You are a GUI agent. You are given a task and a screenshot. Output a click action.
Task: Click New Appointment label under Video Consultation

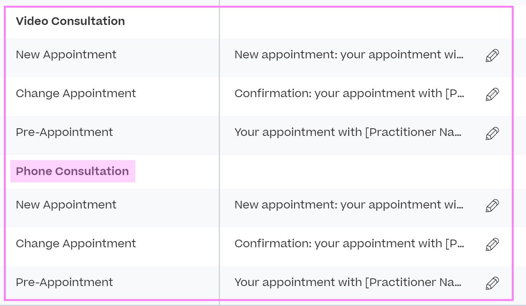[x=66, y=55]
